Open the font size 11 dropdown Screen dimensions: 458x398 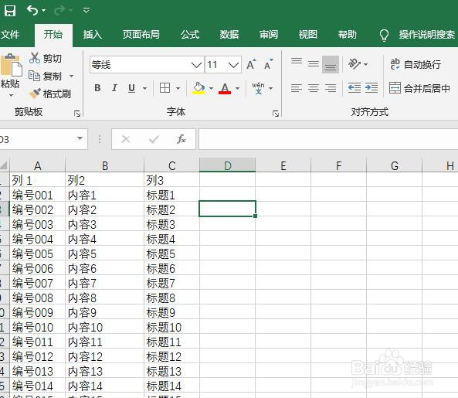[x=233, y=65]
